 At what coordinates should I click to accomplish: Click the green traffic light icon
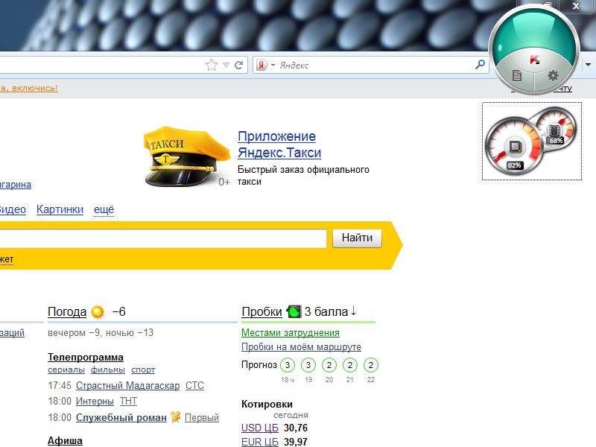[x=294, y=311]
